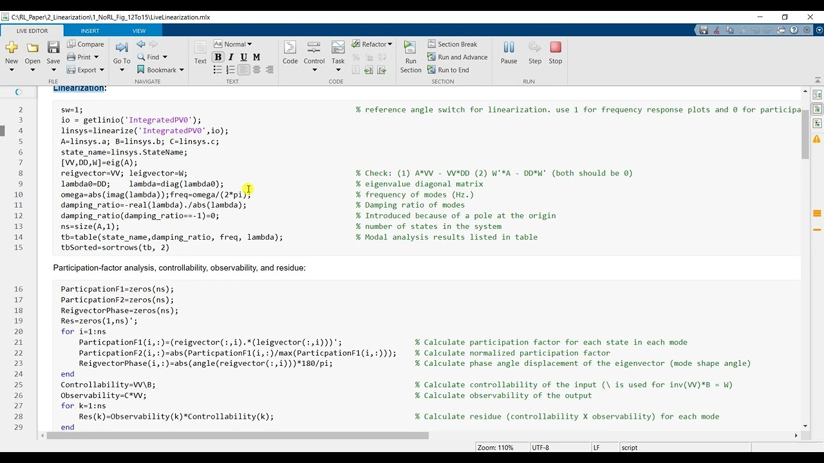The height and width of the screenshot is (463, 824).
Task: Open the Control insert dropdown
Action: [314, 69]
